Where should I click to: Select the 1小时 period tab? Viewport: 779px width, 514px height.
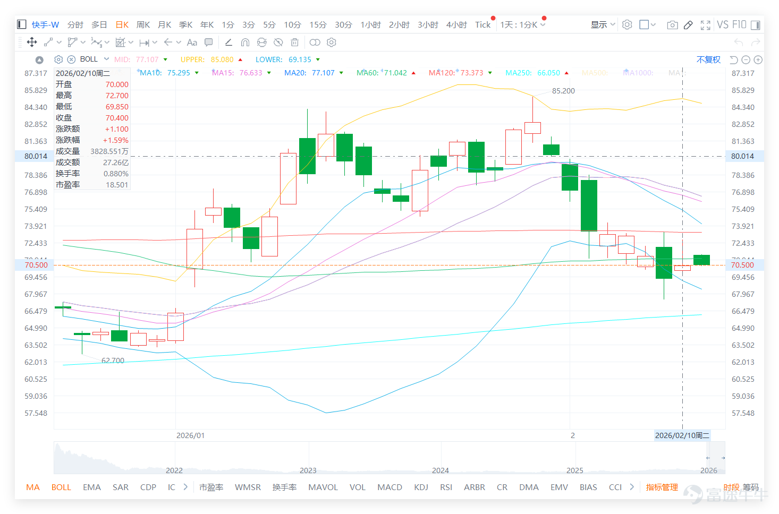click(371, 25)
